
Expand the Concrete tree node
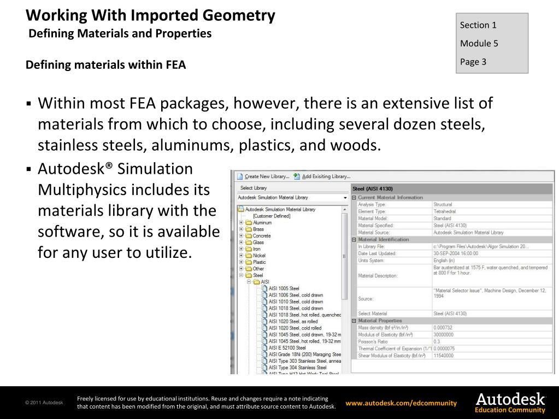point(241,236)
